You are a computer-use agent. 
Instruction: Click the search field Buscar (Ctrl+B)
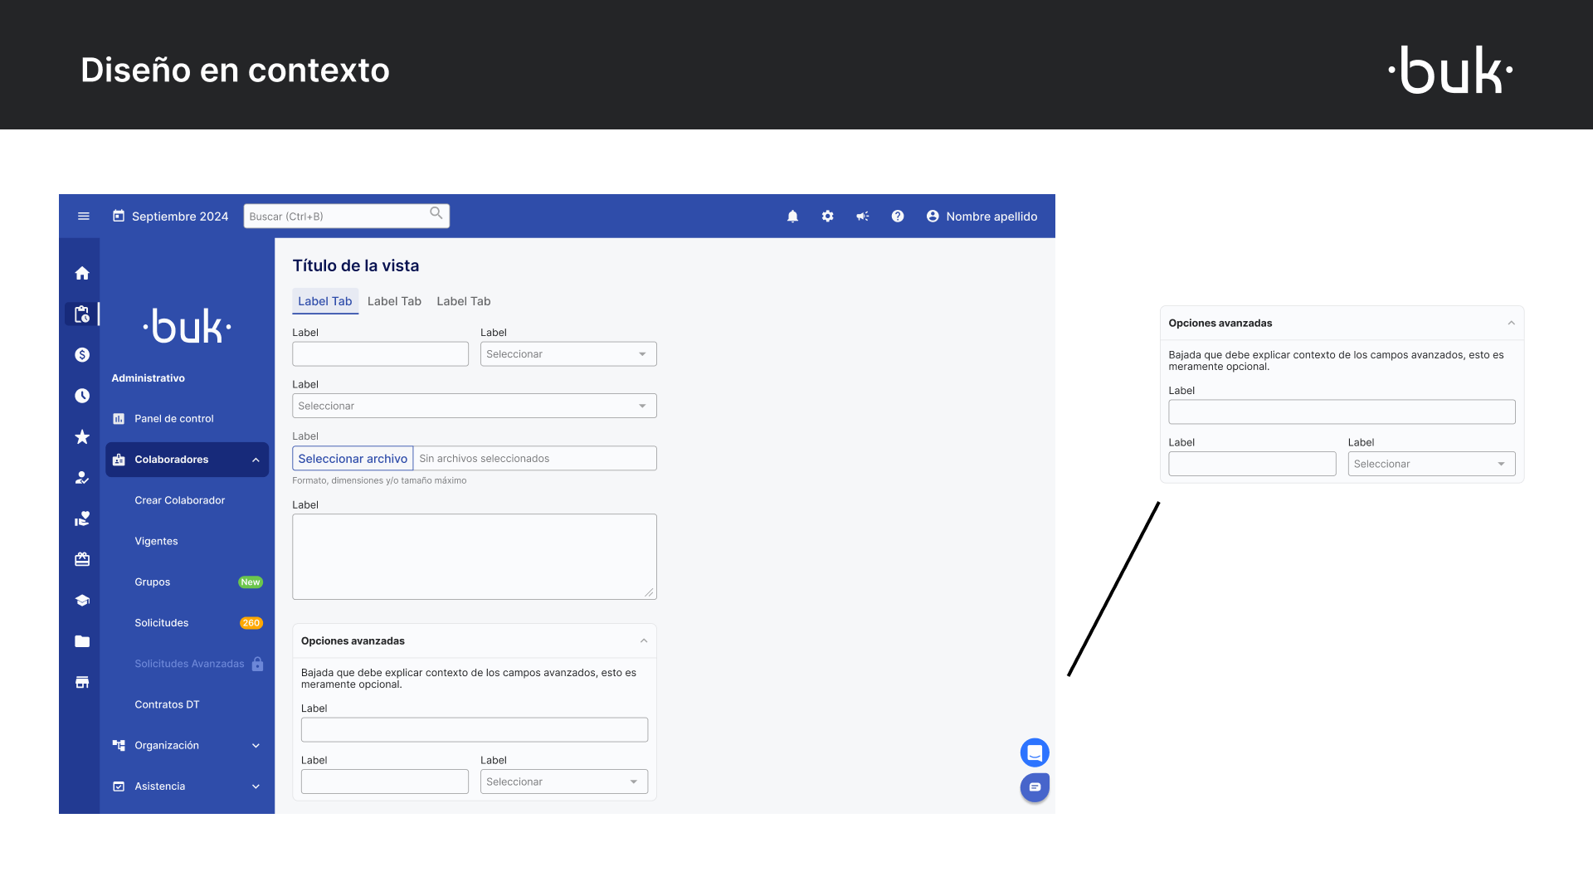coord(346,216)
